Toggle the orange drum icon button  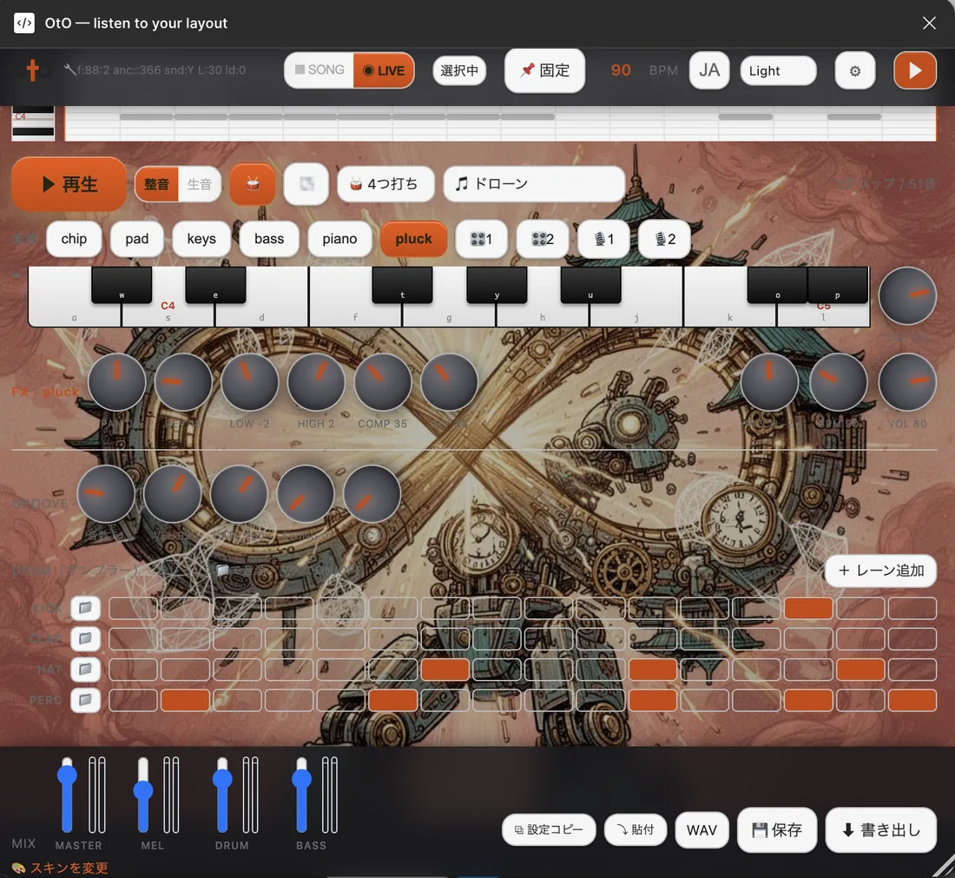point(252,184)
